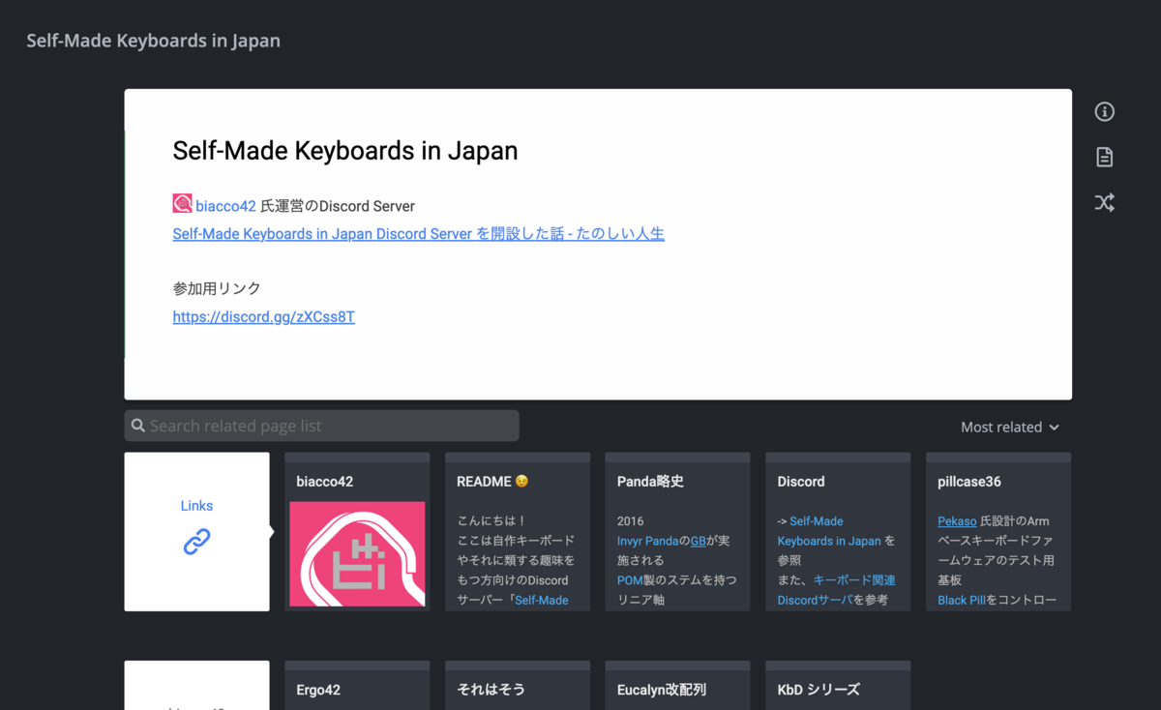Viewport: 1161px width, 710px height.
Task: Follow the キーボード関連 link in Discord card
Action: coord(837,590)
